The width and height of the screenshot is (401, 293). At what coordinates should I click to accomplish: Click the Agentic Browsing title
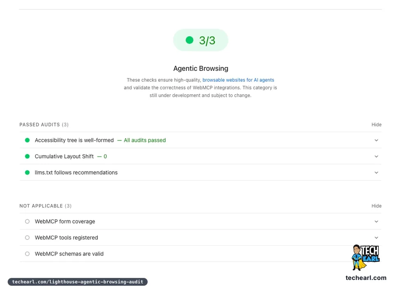click(x=201, y=68)
